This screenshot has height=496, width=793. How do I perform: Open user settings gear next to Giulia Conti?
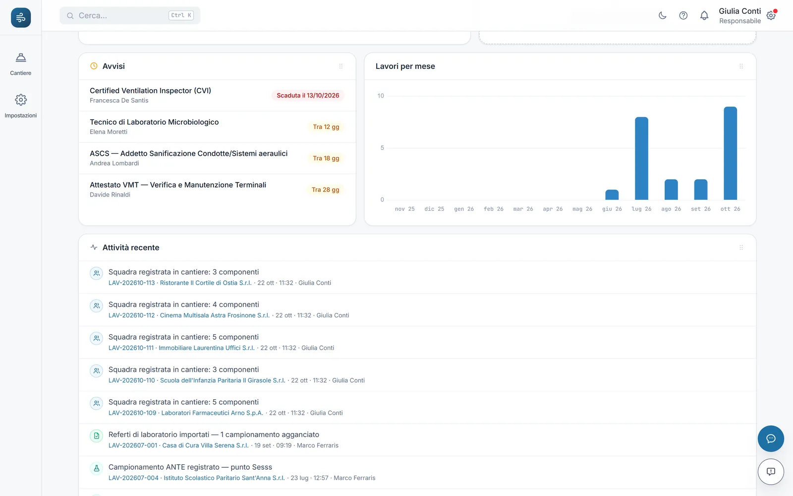click(x=771, y=15)
